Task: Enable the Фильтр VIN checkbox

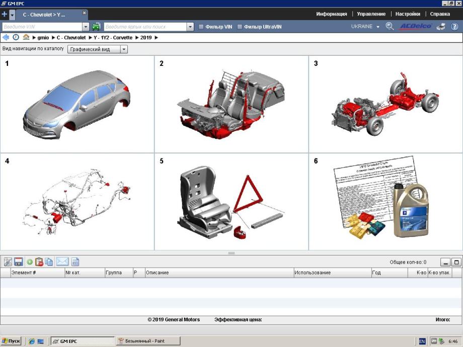Action: 201,27
